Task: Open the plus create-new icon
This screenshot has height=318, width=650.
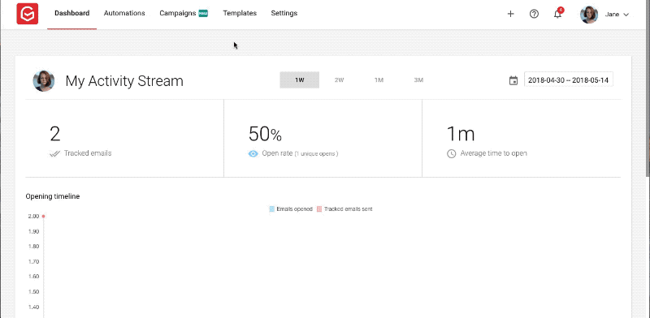Action: [x=511, y=14]
